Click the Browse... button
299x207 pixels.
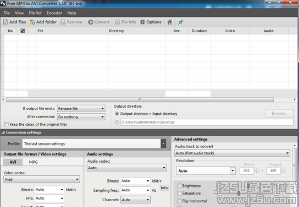pyautogui.click(x=279, y=113)
